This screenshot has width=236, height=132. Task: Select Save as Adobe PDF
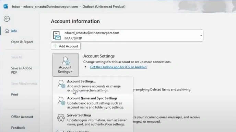tap(22, 70)
